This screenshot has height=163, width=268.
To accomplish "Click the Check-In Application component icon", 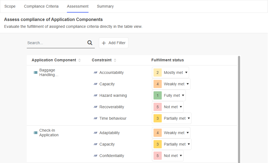I will point(36,133).
